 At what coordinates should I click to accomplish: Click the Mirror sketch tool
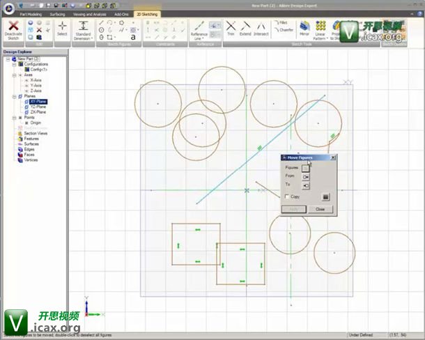304,28
